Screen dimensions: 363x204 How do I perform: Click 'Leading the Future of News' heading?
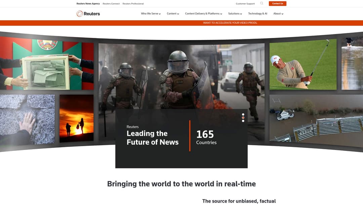(153, 138)
